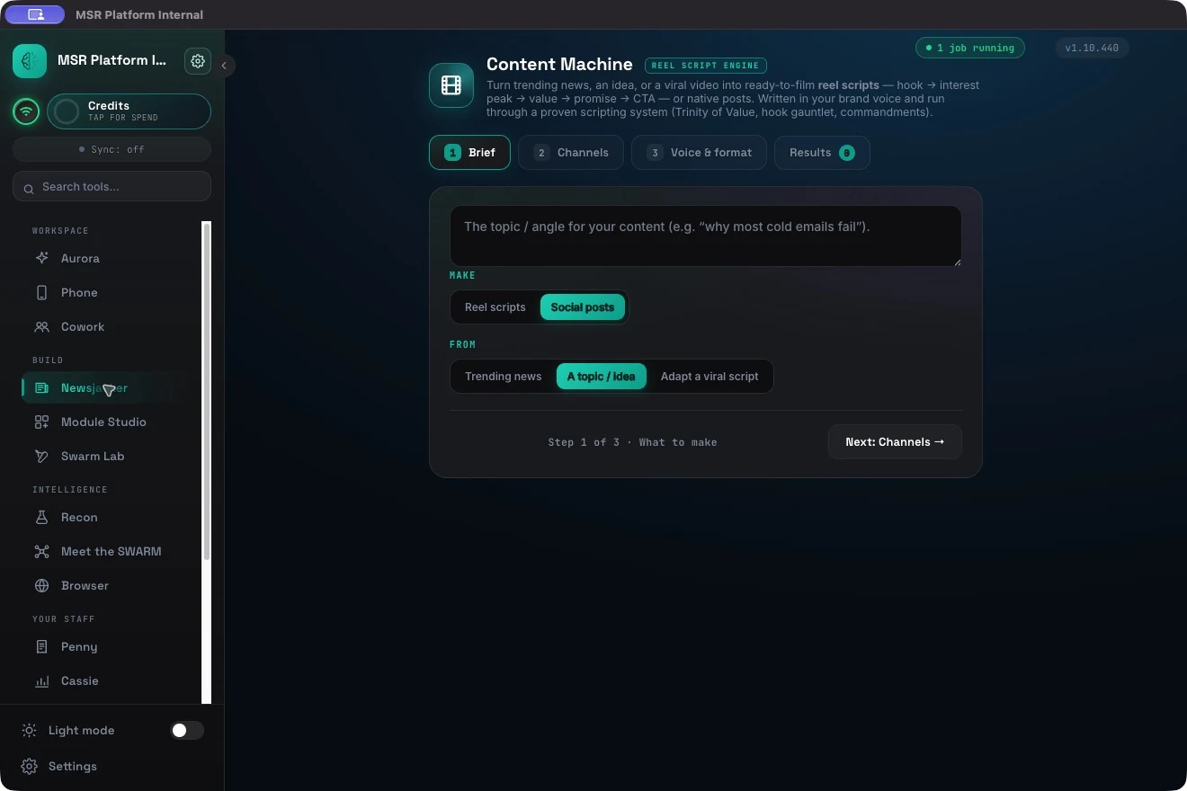The image size is (1187, 791).
Task: Click the REEL SCRIPT ENGINE badge
Action: tap(706, 66)
